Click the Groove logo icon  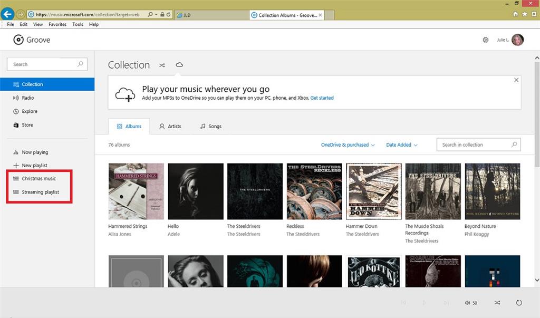[18, 40]
